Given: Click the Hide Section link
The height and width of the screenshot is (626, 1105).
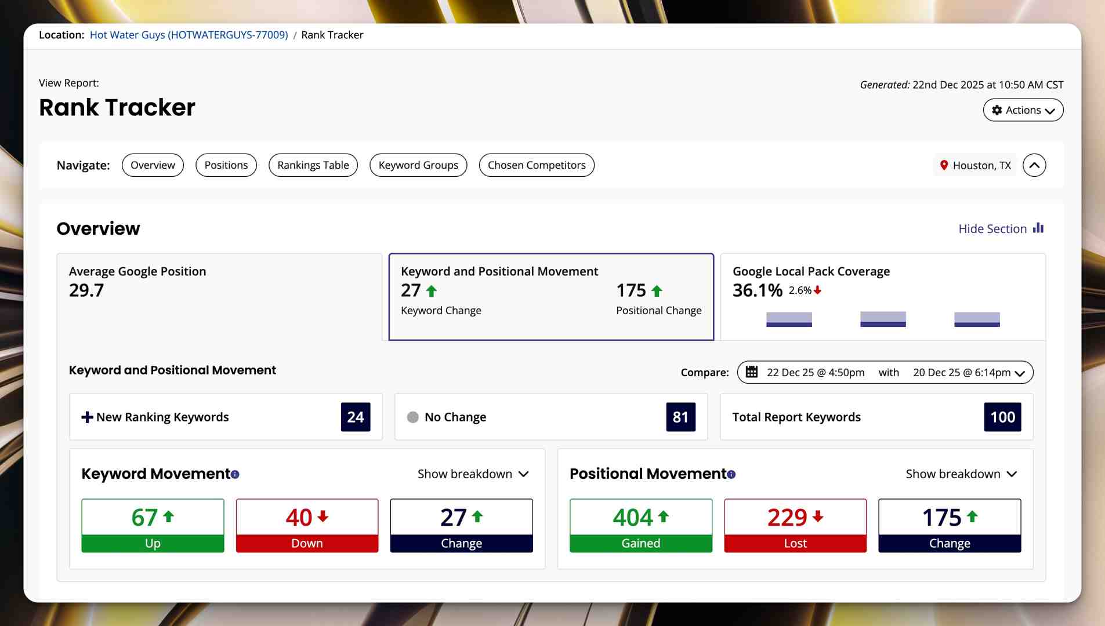Looking at the screenshot, I should point(992,229).
